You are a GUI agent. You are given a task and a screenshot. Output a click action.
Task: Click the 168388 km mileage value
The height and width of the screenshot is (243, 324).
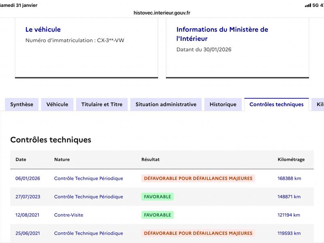click(x=289, y=178)
